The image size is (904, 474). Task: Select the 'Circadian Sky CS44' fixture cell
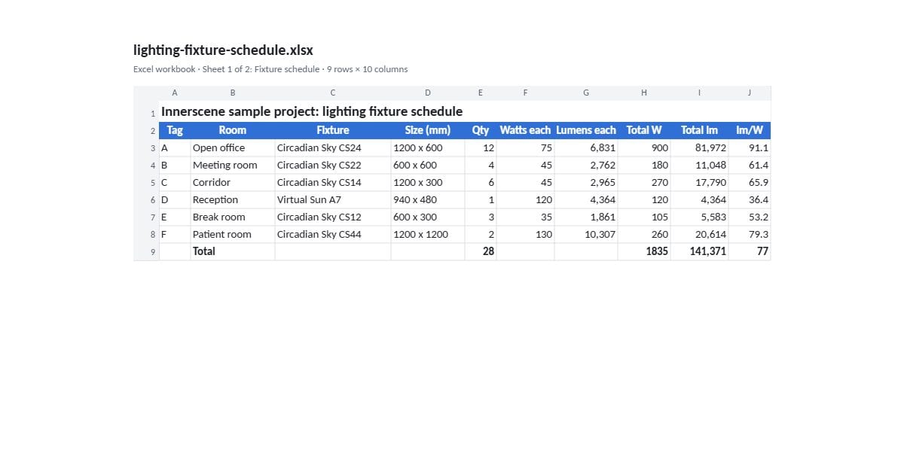click(x=333, y=235)
